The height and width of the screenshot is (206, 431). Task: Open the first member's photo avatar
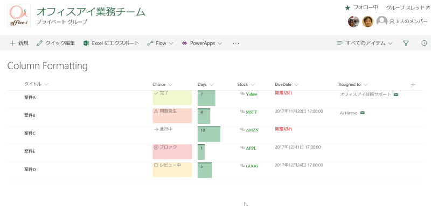tap(353, 21)
